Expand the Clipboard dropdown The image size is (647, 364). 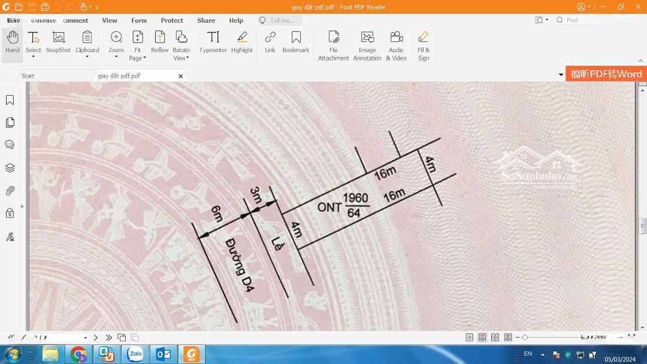[87, 57]
